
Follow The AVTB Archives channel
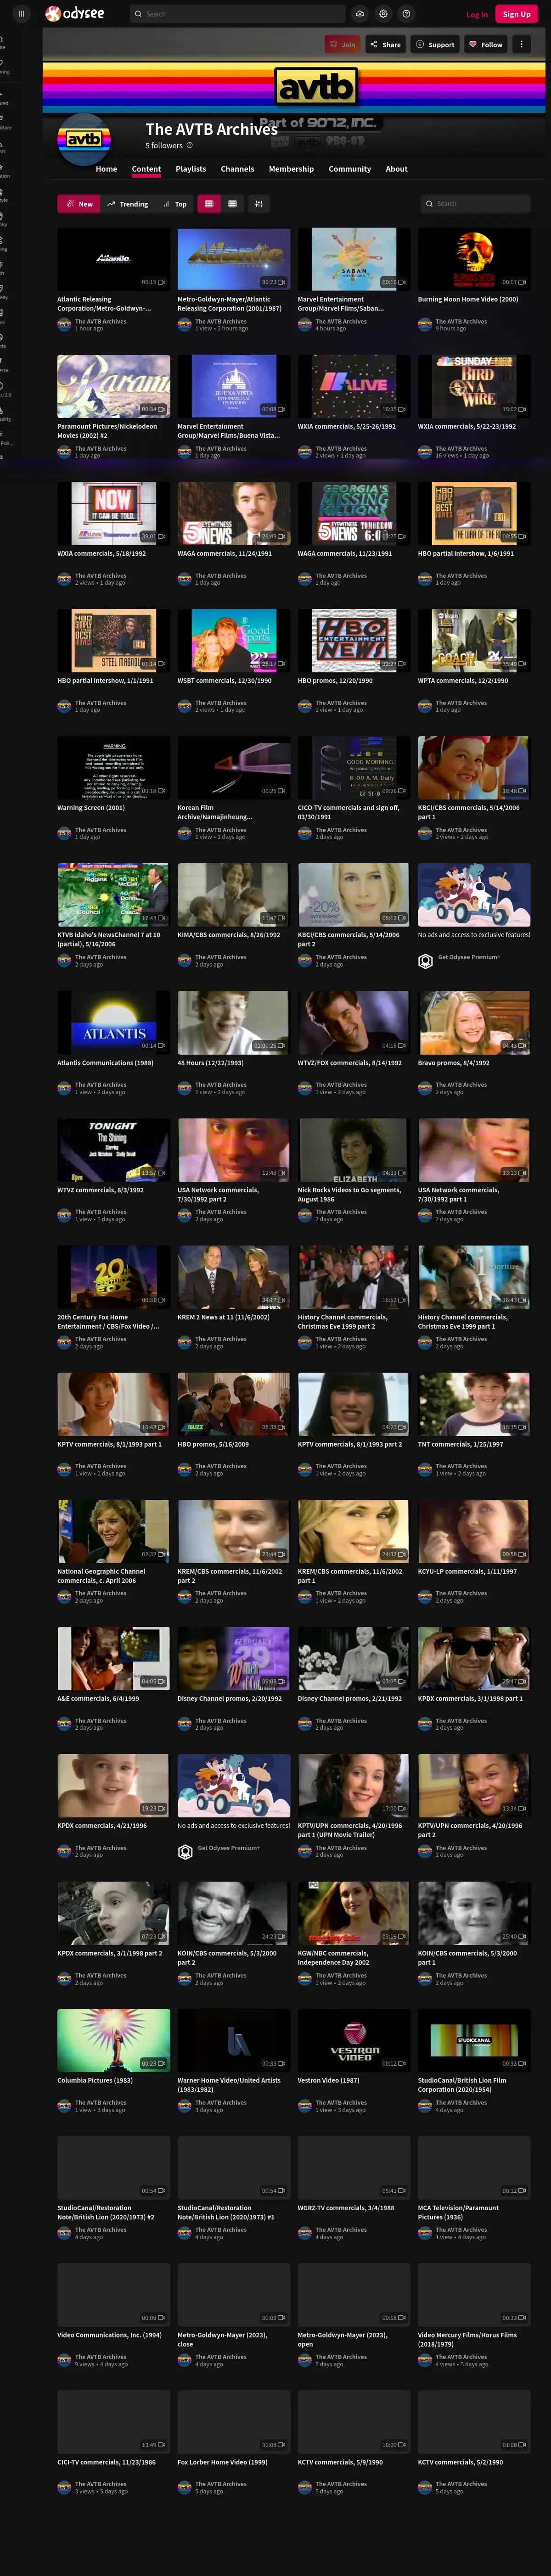tap(485, 44)
